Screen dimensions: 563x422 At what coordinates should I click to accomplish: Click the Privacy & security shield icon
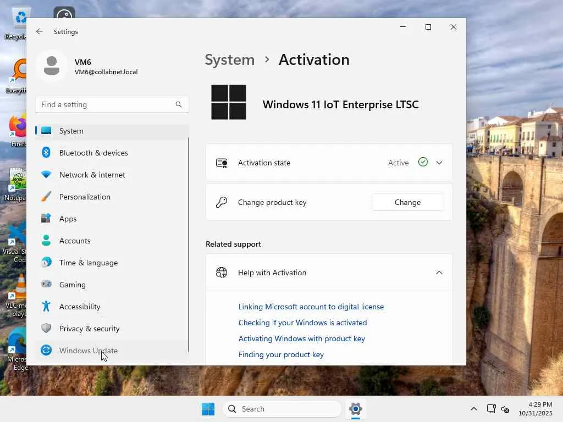(46, 328)
